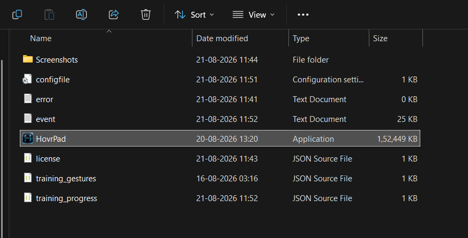
Task: Click the sort direction chevron above Name
Action: 109,31
